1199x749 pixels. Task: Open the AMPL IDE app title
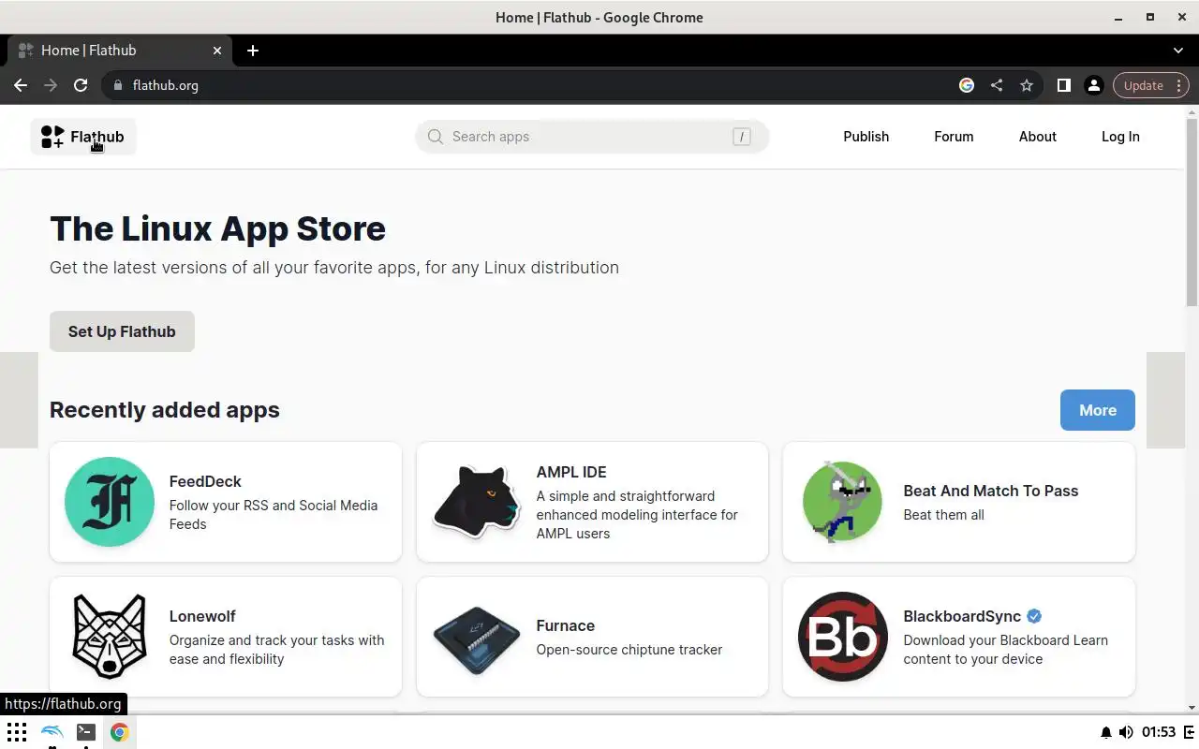[571, 472]
